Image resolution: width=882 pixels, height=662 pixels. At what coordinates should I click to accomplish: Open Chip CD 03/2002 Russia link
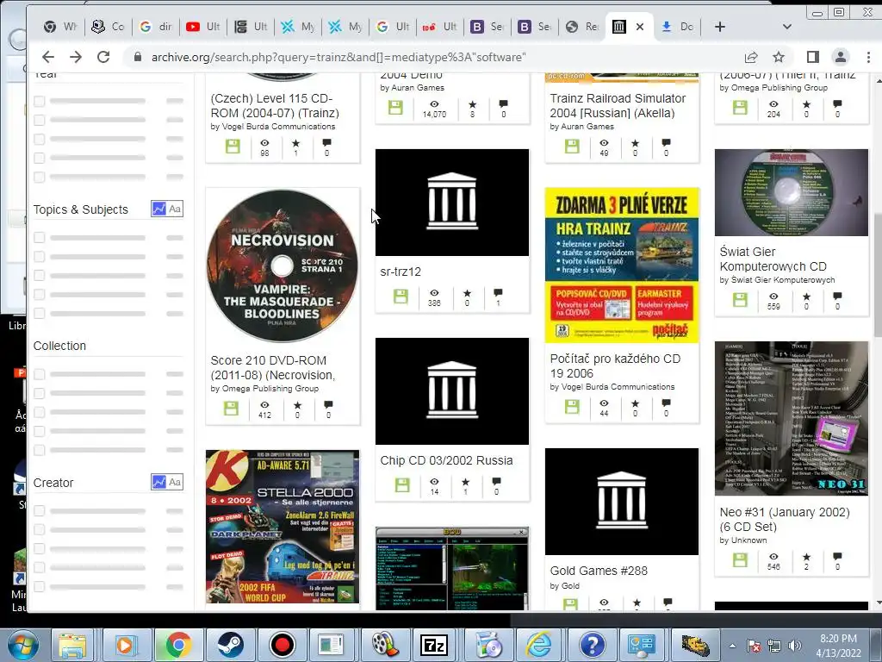click(447, 460)
